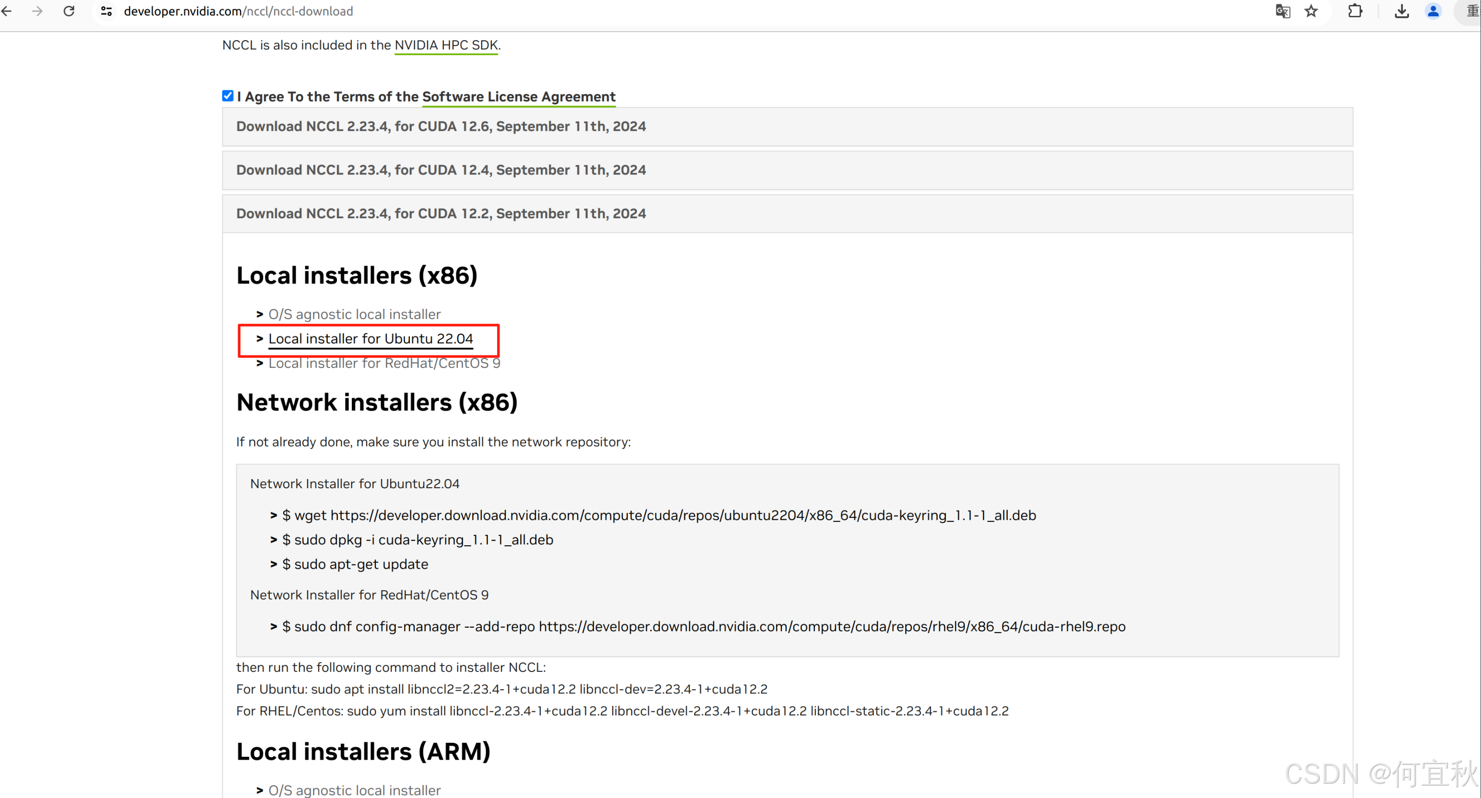Expand Download NCCL for CUDA 12.4 section
This screenshot has width=1481, height=798.
click(x=441, y=170)
